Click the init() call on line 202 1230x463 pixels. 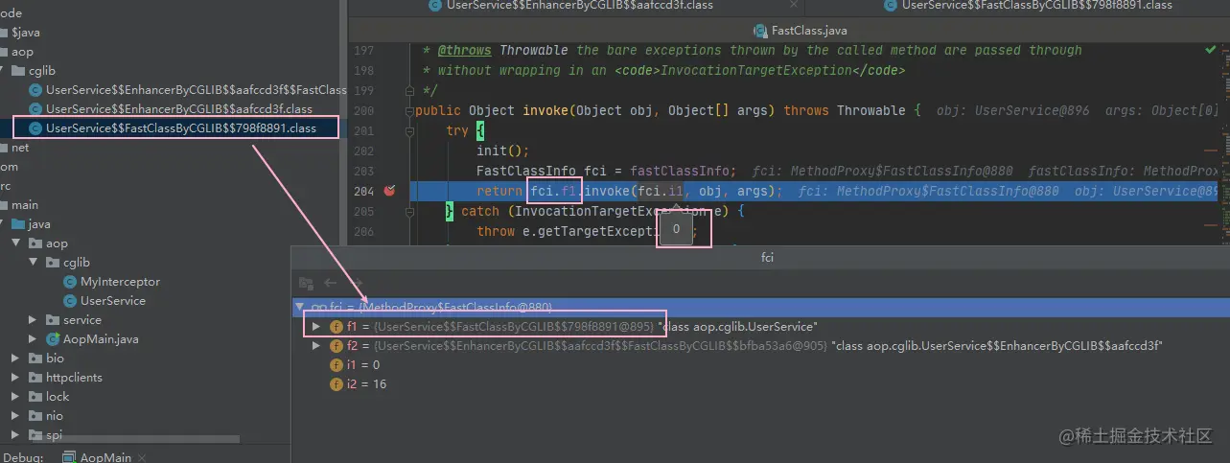tap(503, 150)
